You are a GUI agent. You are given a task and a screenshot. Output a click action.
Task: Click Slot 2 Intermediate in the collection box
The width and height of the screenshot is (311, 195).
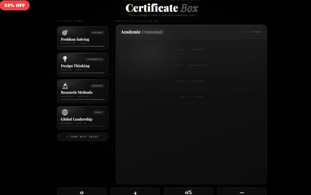[x=191, y=65]
